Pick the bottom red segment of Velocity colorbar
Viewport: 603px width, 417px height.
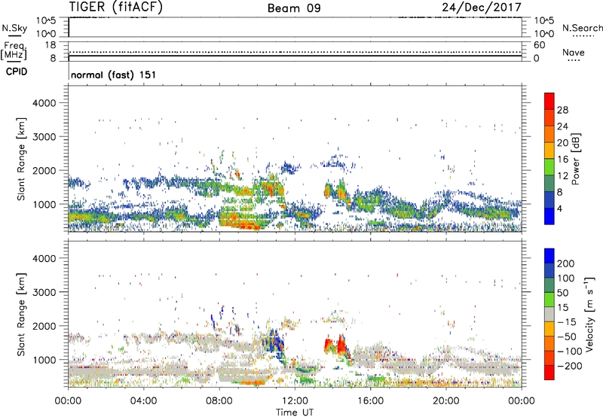click(x=549, y=373)
